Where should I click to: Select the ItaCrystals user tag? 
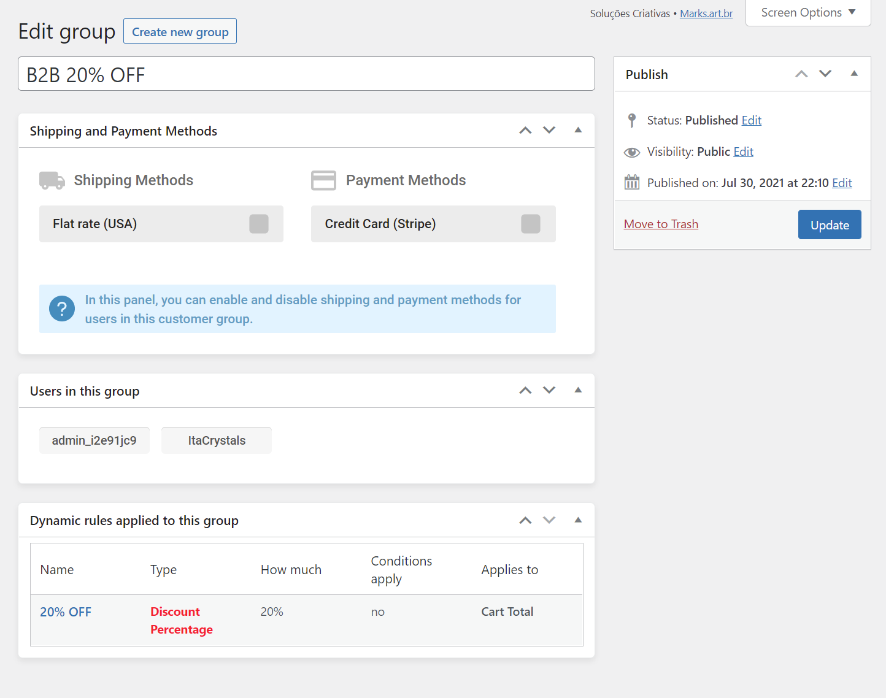coord(217,440)
